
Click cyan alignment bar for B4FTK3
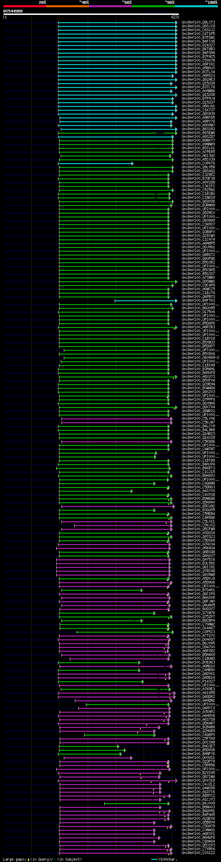coord(146,301)
